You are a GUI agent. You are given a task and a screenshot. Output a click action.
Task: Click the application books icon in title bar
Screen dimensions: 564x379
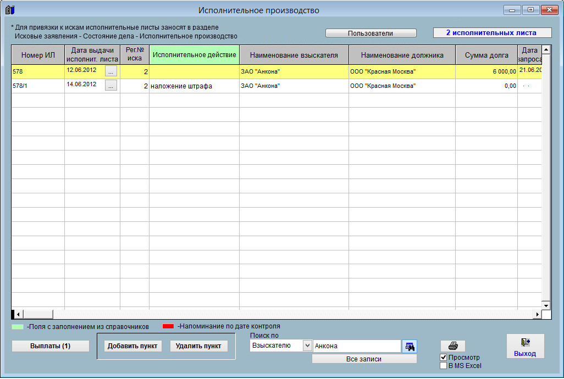[10, 10]
